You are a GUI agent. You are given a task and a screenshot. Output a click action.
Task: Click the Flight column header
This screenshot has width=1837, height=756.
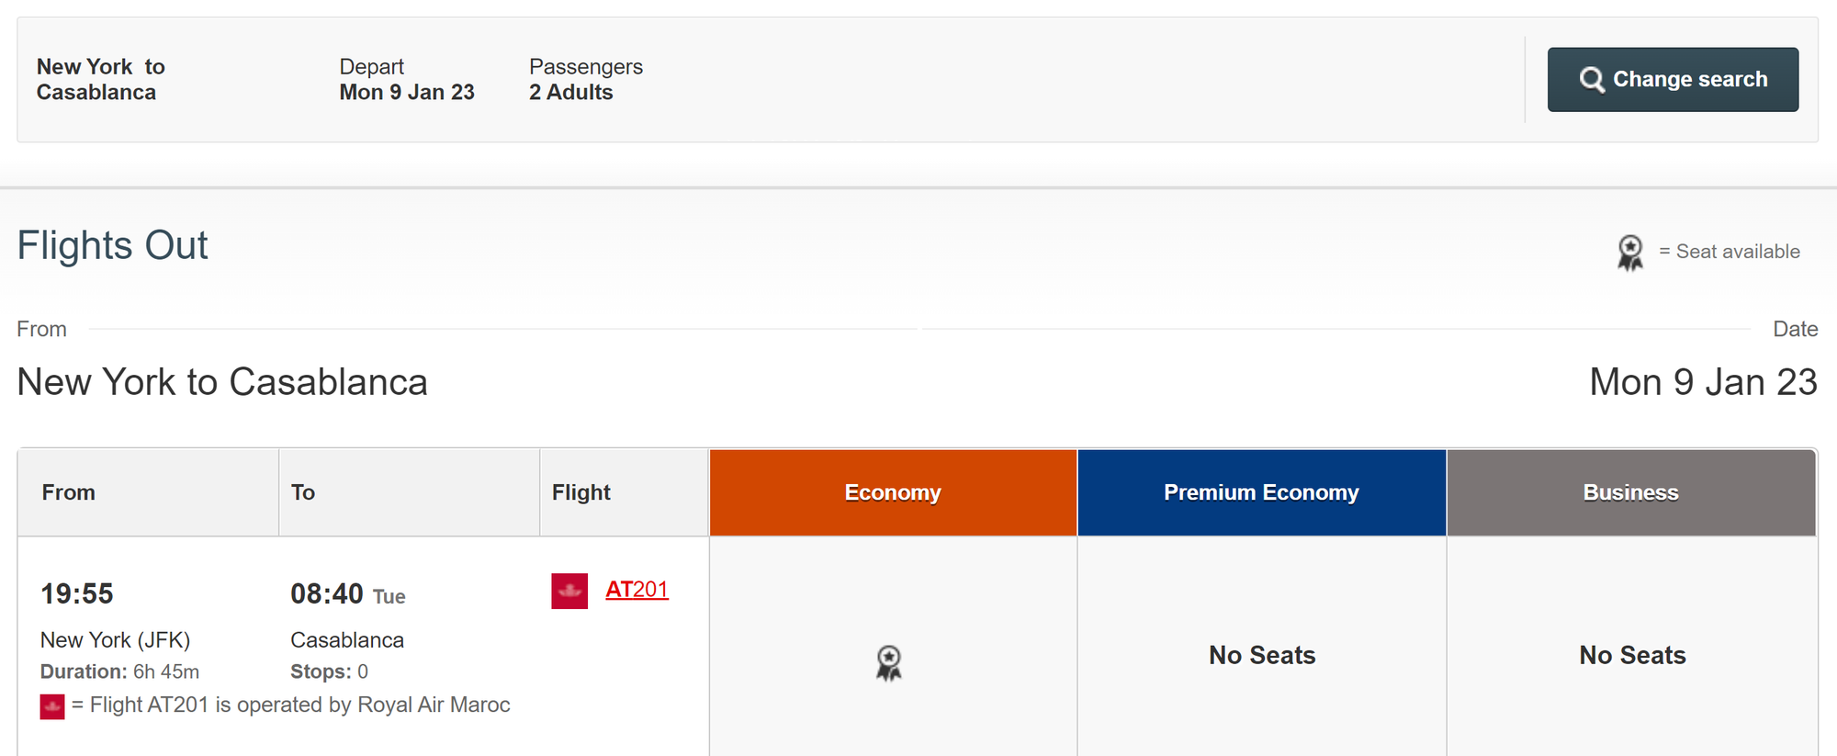point(581,493)
